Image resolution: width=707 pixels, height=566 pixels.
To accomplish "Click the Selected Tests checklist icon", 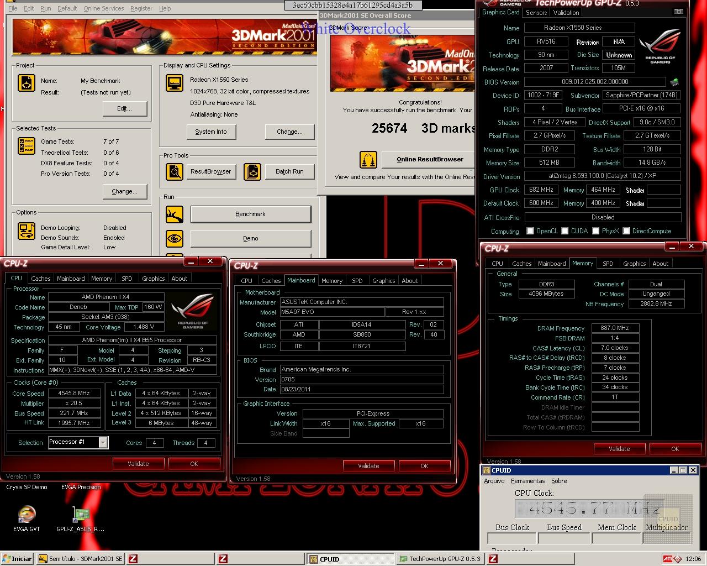I will pos(27,146).
